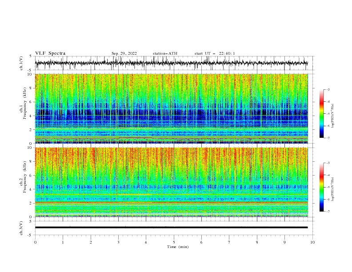The width and height of the screenshot is (352, 272).
Task: Click the ch.2 spectrogram panel
Action: click(x=171, y=182)
